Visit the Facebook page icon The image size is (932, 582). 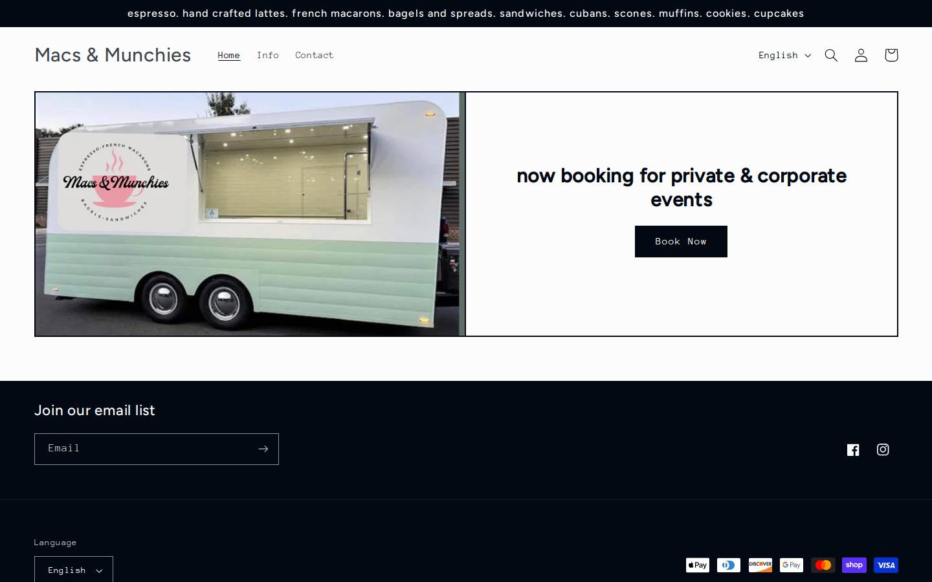pyautogui.click(x=853, y=449)
